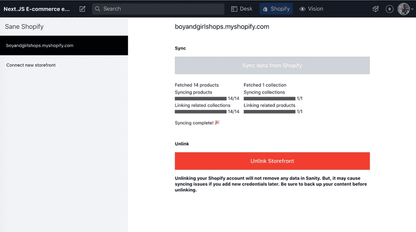Click the Sane Shopify heading
The width and height of the screenshot is (416, 232).
24,27
